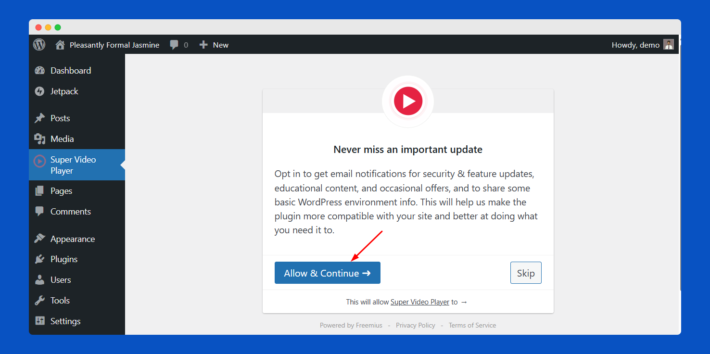Expand the 'This will allow' permissions arrow

point(464,302)
